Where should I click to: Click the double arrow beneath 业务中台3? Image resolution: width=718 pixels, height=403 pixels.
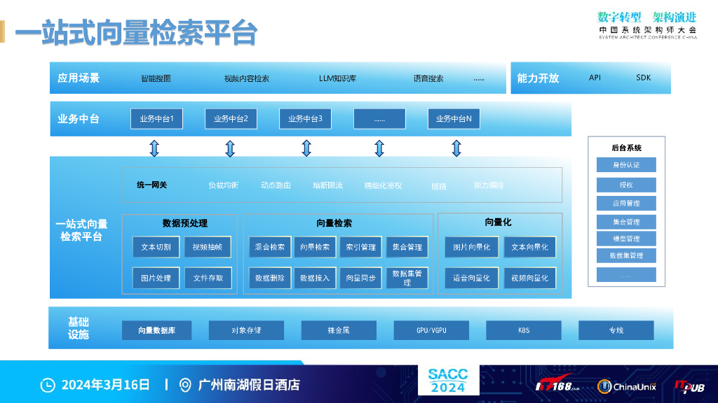(x=306, y=148)
